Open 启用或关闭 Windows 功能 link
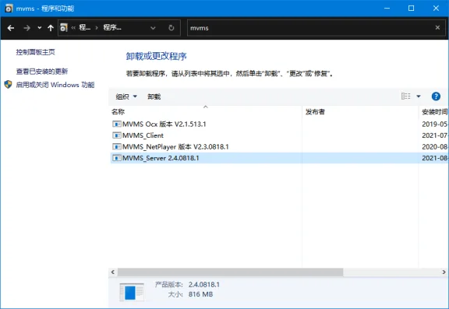 (x=55, y=85)
